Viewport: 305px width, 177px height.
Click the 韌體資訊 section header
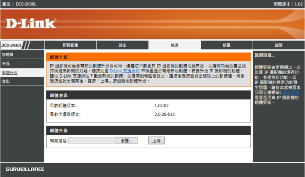point(148,95)
